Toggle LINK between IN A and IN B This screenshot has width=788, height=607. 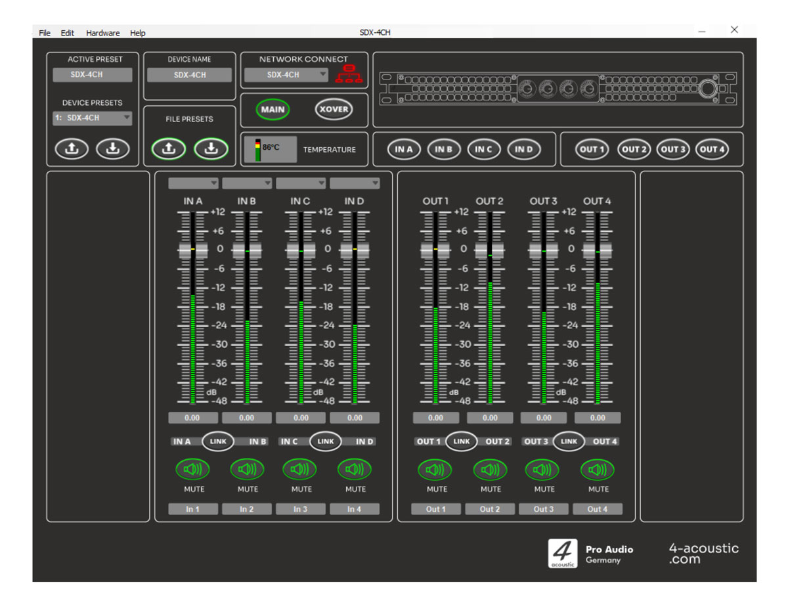point(218,441)
